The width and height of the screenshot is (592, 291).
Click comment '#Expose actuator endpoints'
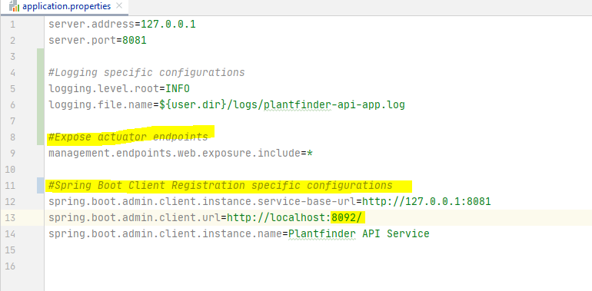point(128,137)
